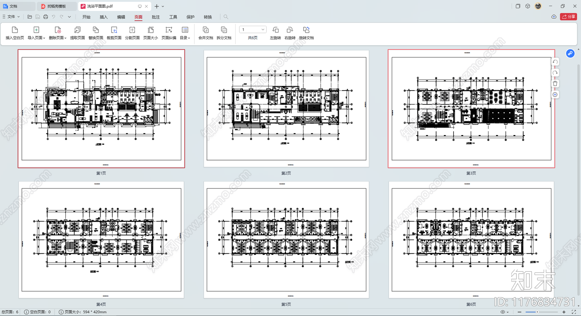Open the 转换 convert tab
Image resolution: width=581 pixels, height=316 pixels.
coord(208,17)
